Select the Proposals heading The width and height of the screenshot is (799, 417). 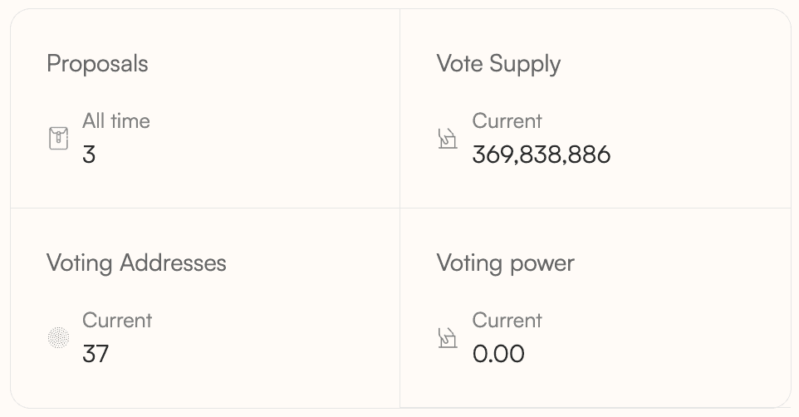click(97, 64)
